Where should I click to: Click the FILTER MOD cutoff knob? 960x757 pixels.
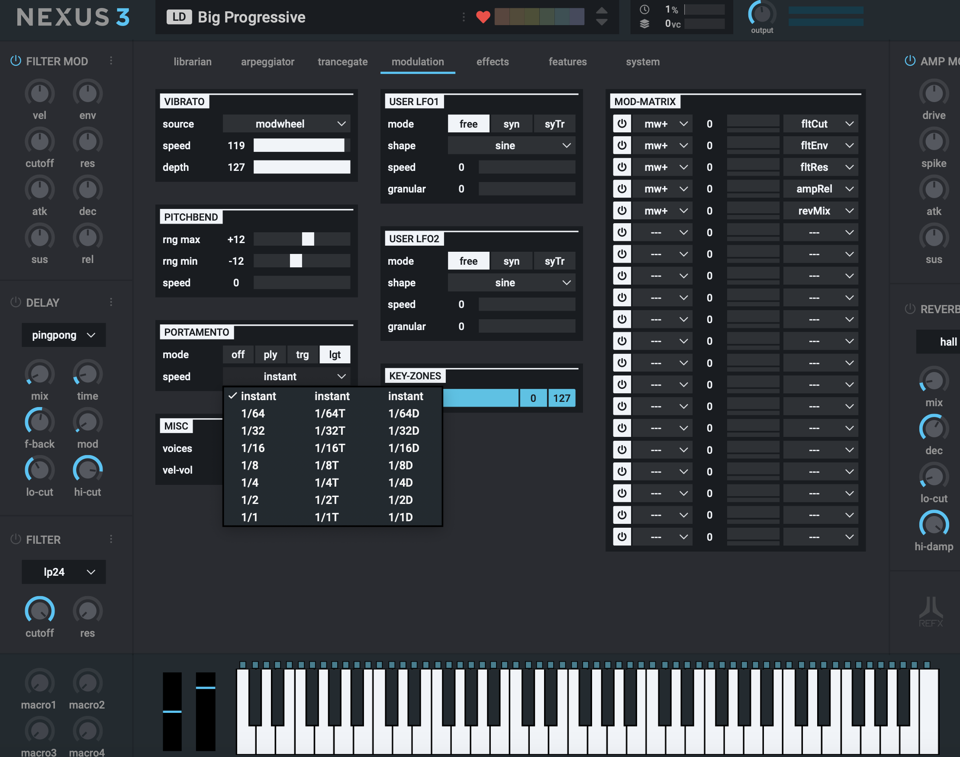point(40,141)
